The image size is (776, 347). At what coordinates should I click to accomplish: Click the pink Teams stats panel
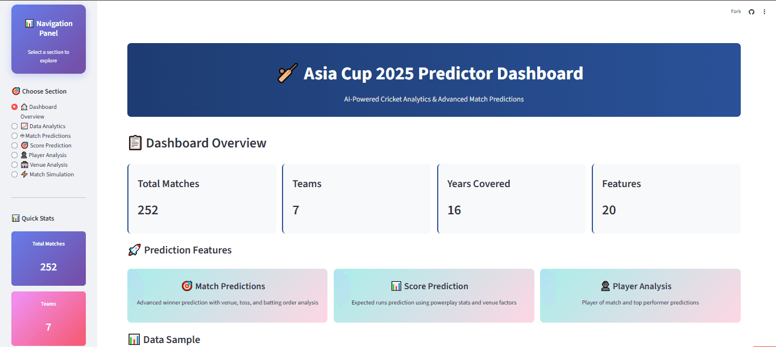[x=48, y=318]
